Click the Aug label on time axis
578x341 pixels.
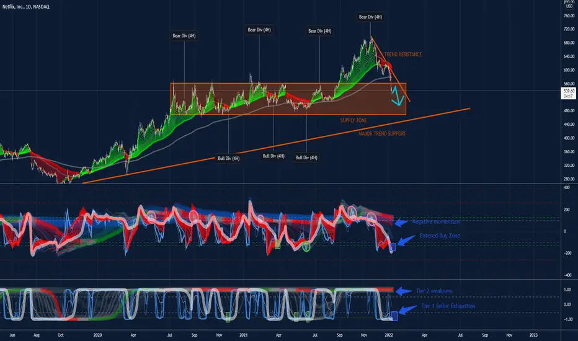pyautogui.click(x=37, y=335)
